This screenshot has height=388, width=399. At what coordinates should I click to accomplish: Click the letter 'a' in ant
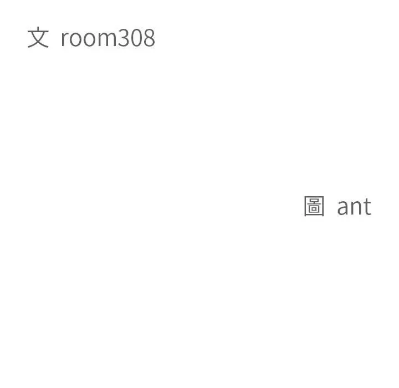coord(344,209)
